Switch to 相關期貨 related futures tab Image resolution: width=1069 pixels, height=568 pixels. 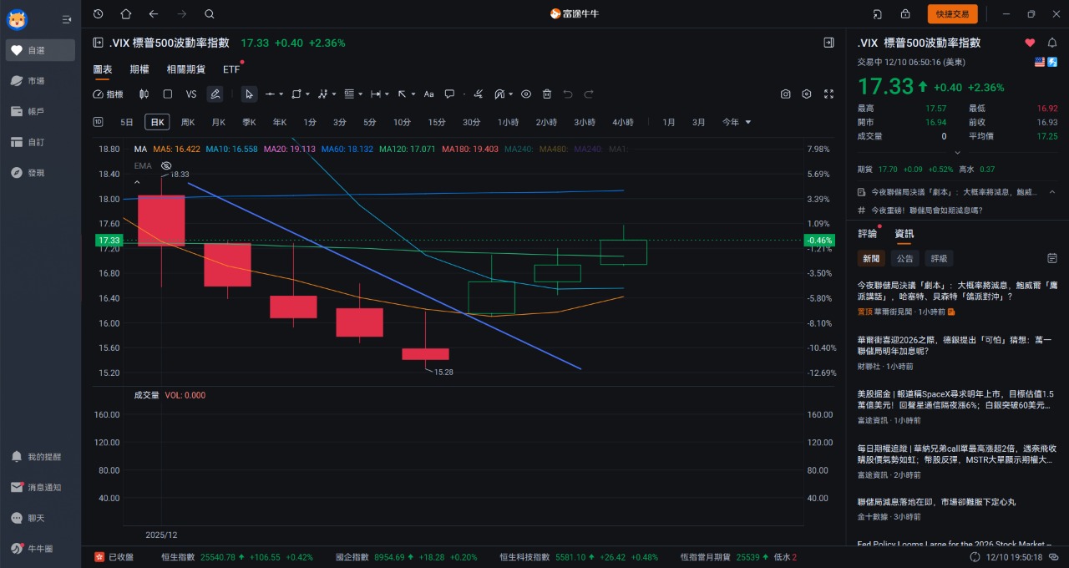click(185, 69)
